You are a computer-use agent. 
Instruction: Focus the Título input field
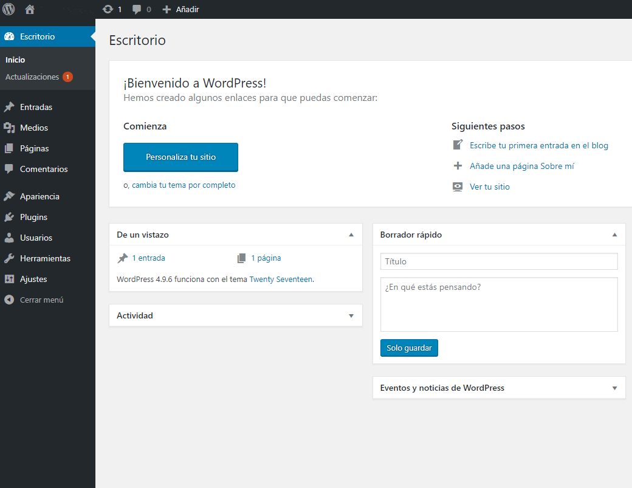pos(498,261)
